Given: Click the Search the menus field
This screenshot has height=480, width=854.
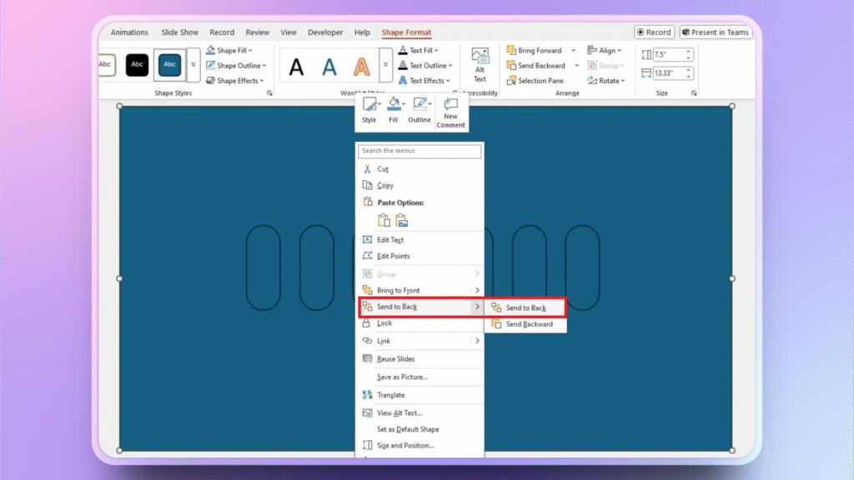Looking at the screenshot, I should click(419, 151).
